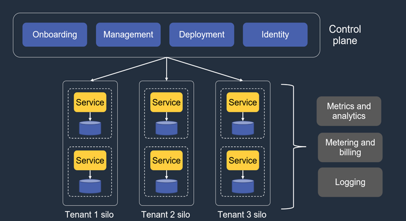Click the top database cylinder in Tenant 1 silo

pos(90,128)
